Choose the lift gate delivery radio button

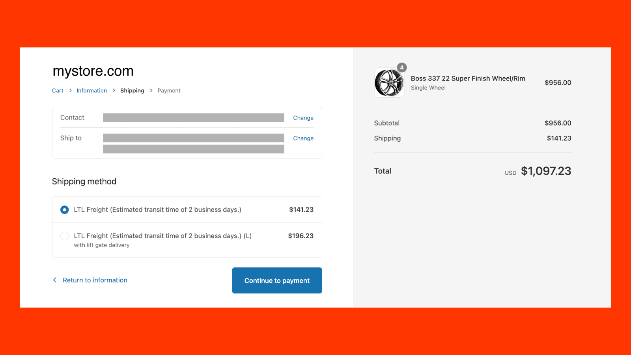(64, 236)
